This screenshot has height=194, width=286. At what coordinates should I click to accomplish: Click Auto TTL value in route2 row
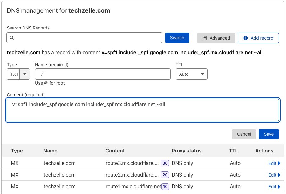click(235, 175)
